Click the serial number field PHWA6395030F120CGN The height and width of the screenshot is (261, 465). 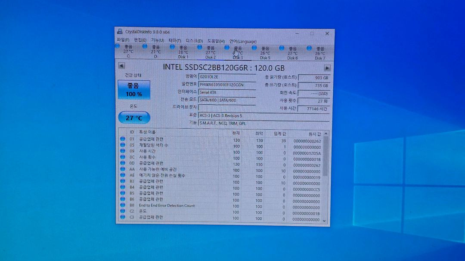click(x=227, y=85)
